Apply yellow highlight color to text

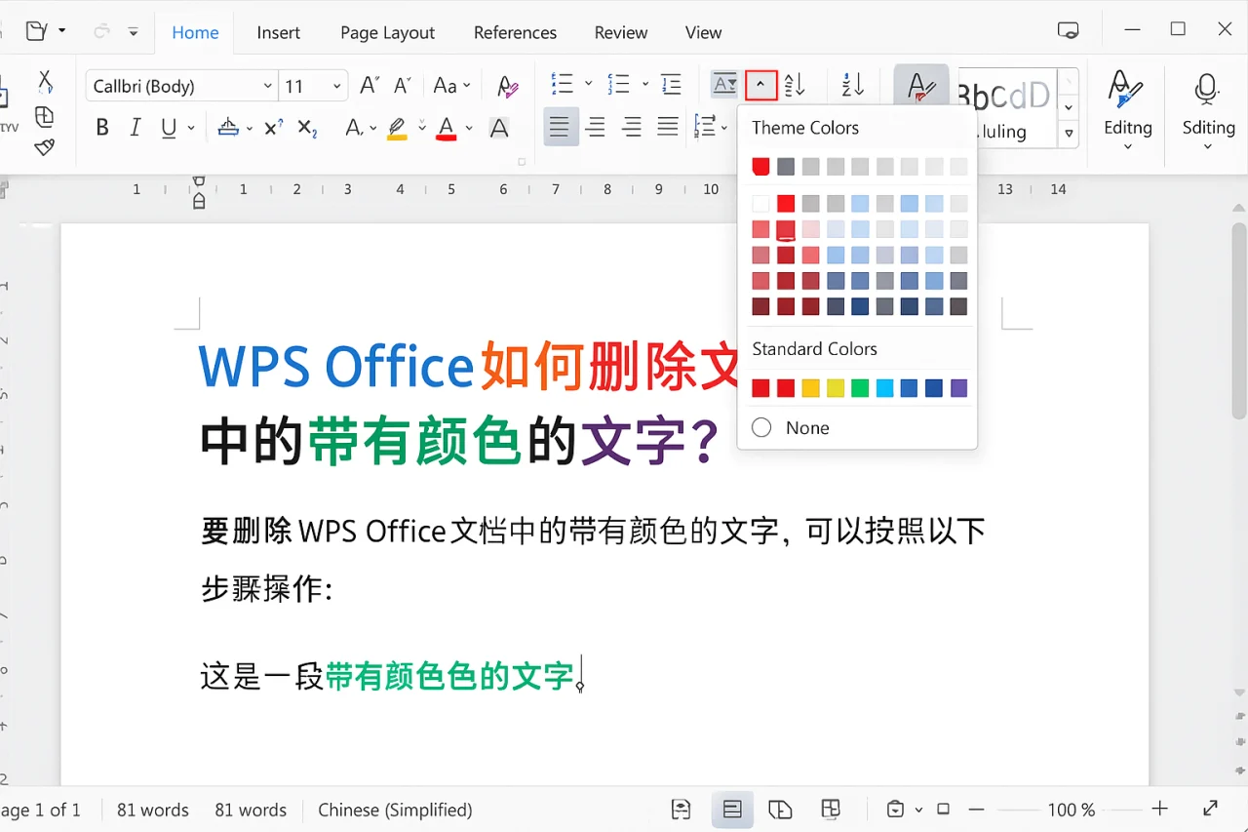(x=397, y=127)
